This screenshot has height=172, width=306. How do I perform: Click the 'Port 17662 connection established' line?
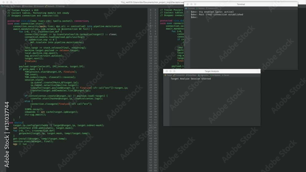click(217, 15)
